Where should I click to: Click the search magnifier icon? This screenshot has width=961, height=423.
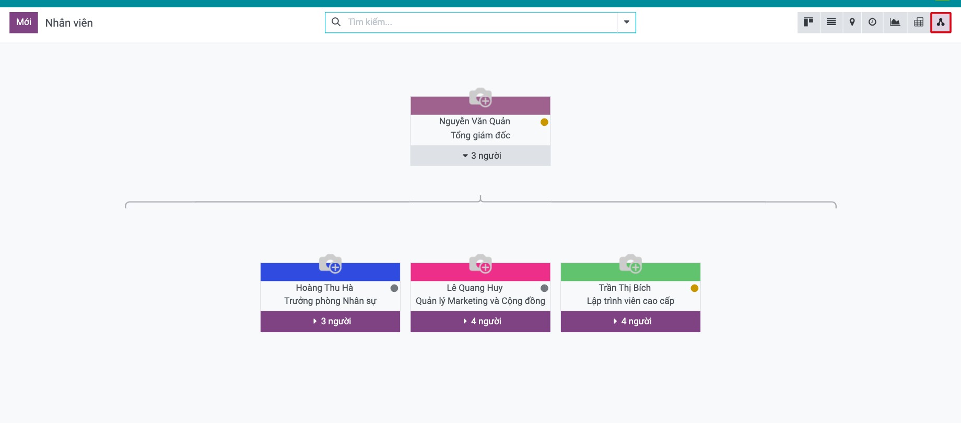pyautogui.click(x=336, y=22)
